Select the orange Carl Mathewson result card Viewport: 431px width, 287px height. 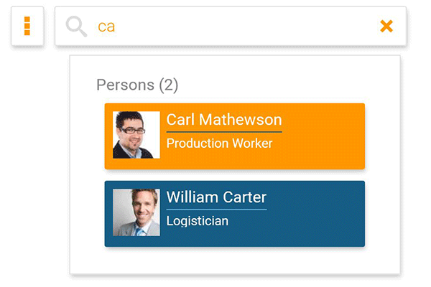235,136
